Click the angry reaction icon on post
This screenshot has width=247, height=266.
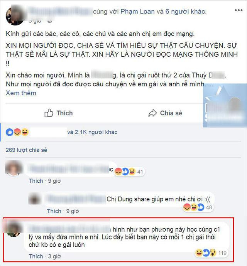(17, 132)
